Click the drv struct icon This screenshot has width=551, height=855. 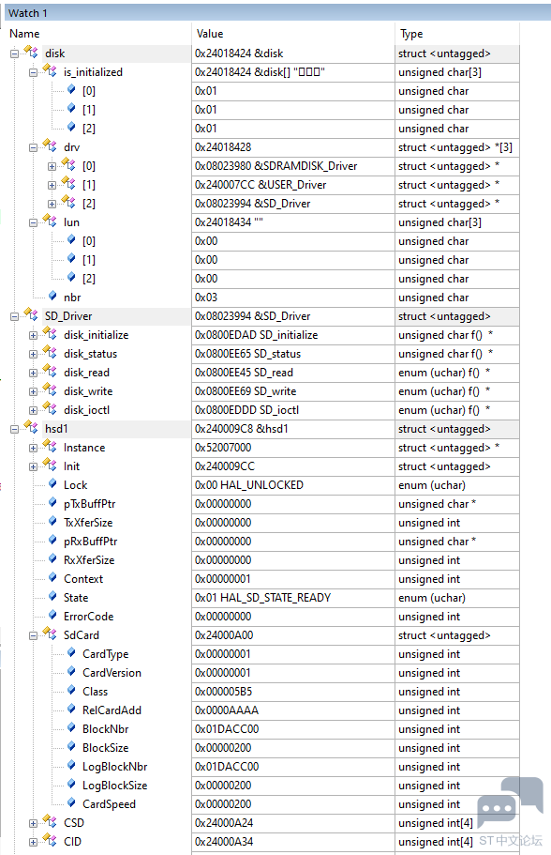pyautogui.click(x=50, y=146)
